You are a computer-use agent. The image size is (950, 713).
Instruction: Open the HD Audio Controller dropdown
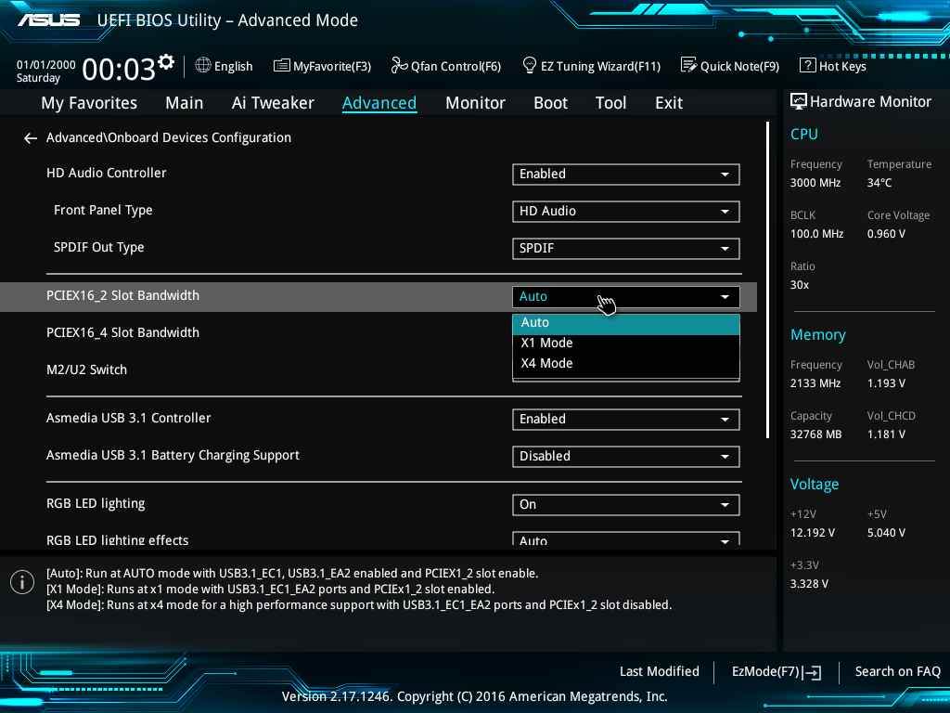point(626,175)
